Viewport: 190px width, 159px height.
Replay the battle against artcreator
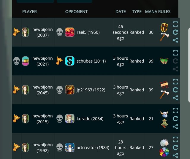175,147
